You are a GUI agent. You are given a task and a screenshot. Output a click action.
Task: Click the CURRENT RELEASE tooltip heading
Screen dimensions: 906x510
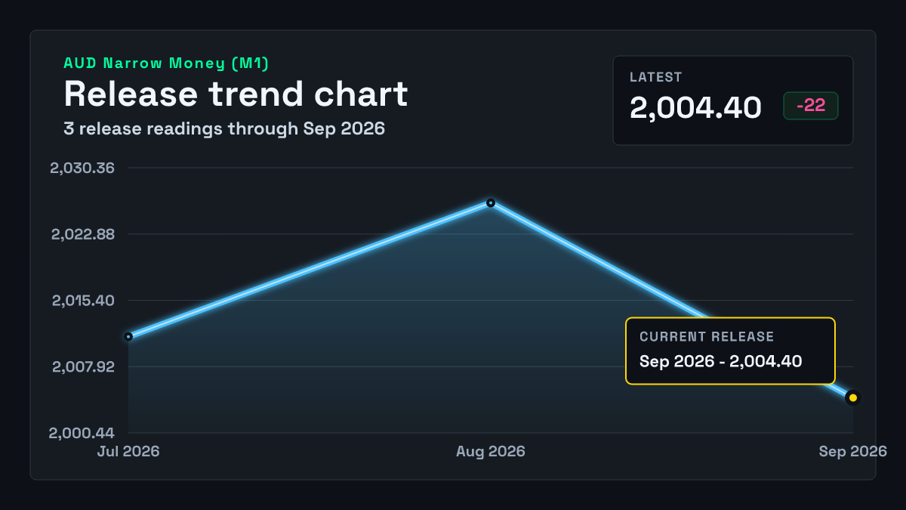click(707, 337)
